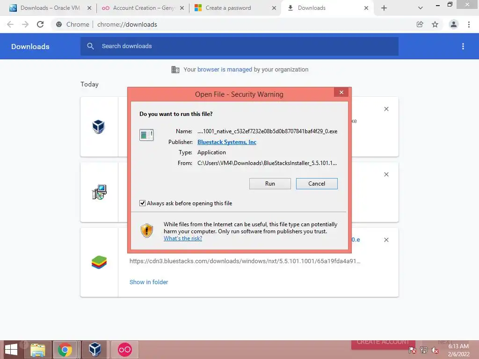The width and height of the screenshot is (479, 359).
Task: Click the Today heading text
Action: [x=89, y=85]
